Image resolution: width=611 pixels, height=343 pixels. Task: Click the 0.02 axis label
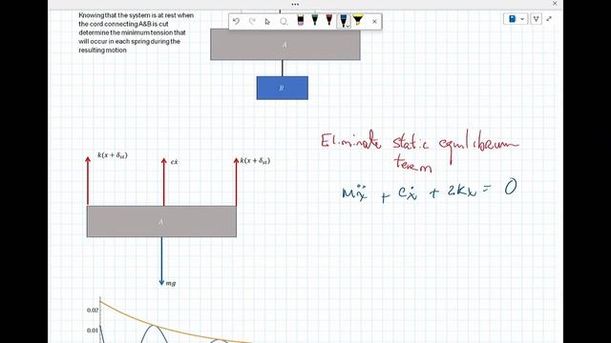(93, 310)
